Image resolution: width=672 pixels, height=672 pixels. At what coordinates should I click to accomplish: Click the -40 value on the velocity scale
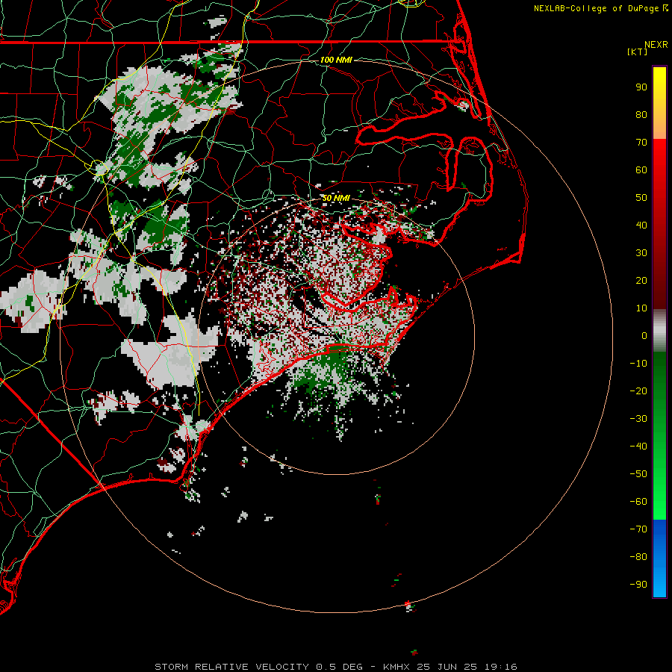tap(638, 447)
